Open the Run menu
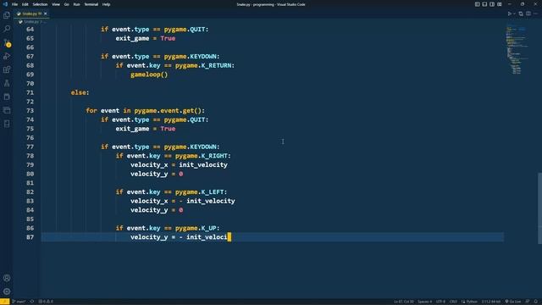 (76, 4)
